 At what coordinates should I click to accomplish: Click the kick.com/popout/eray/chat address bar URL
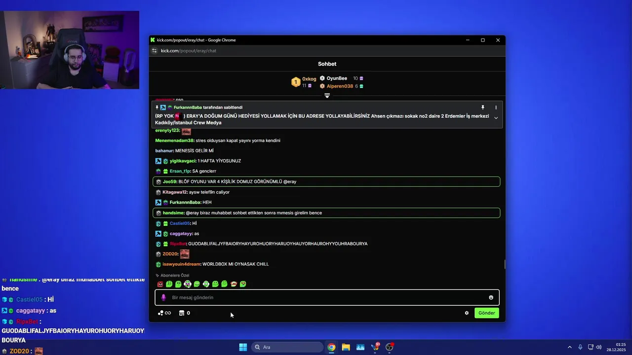[x=189, y=51]
